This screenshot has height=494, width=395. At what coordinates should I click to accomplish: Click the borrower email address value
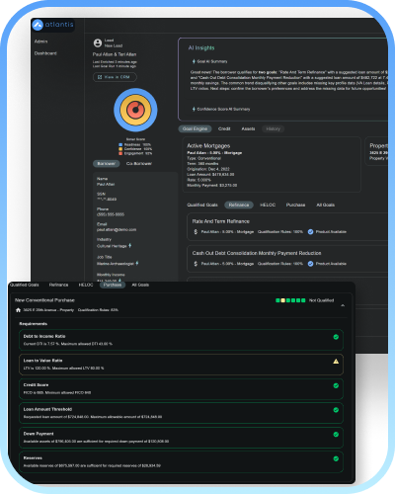[x=117, y=229]
